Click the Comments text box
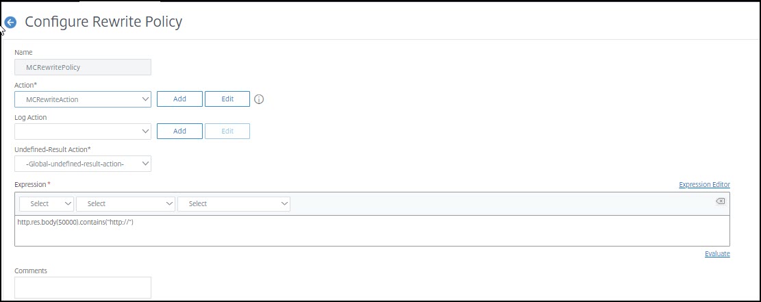 [83, 288]
